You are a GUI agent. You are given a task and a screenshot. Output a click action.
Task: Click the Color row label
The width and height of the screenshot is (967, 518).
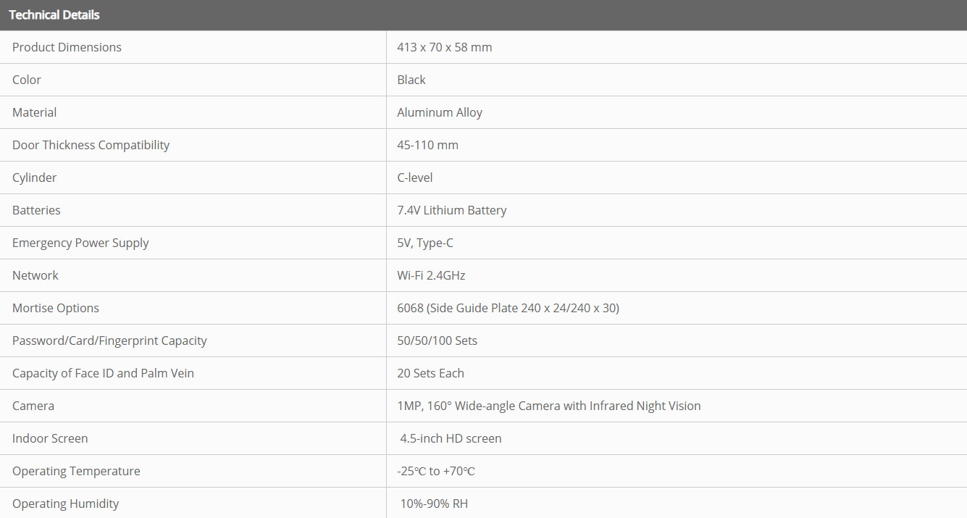click(x=27, y=80)
